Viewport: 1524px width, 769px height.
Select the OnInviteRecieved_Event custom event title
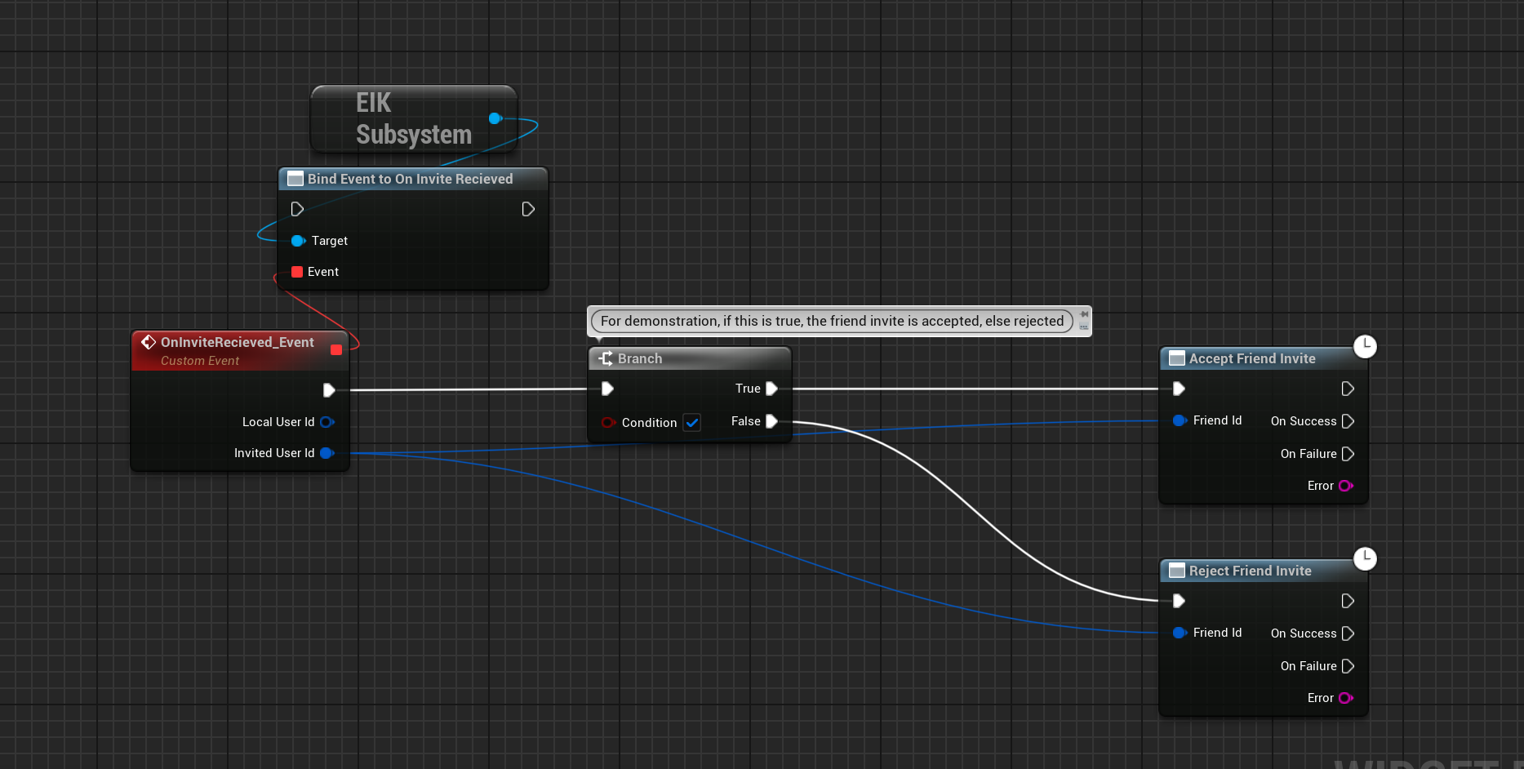click(x=237, y=343)
